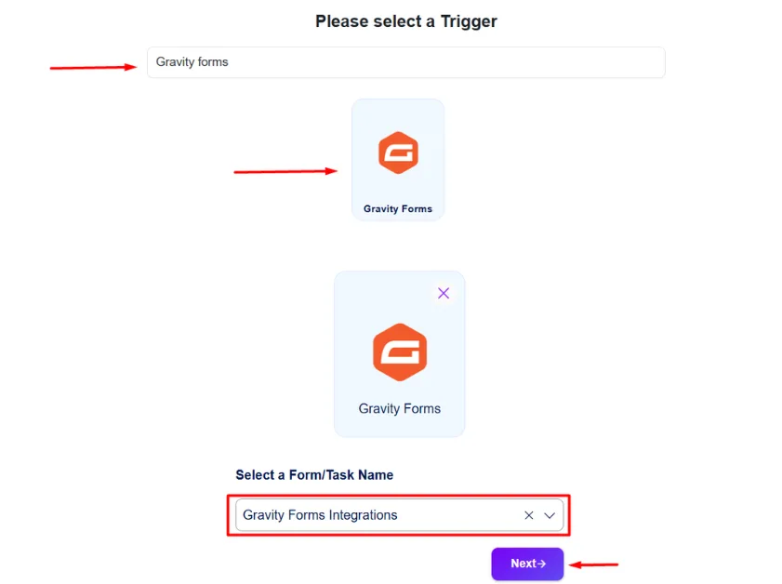Click the large Gravity Forms logo in selected card
782x584 pixels.
click(400, 352)
